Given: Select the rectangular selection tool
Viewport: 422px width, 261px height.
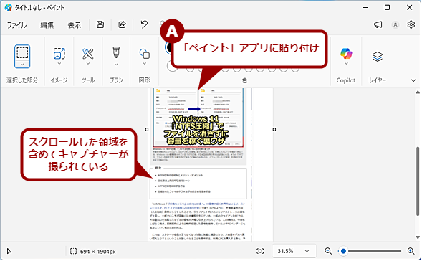Looking at the screenshot, I should coord(22,52).
